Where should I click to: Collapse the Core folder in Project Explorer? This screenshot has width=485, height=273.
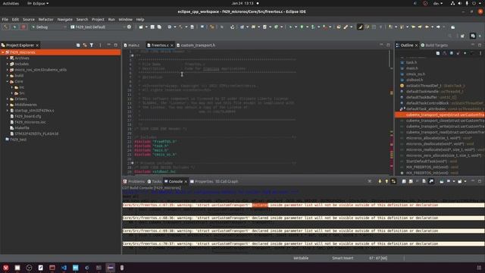8,81
